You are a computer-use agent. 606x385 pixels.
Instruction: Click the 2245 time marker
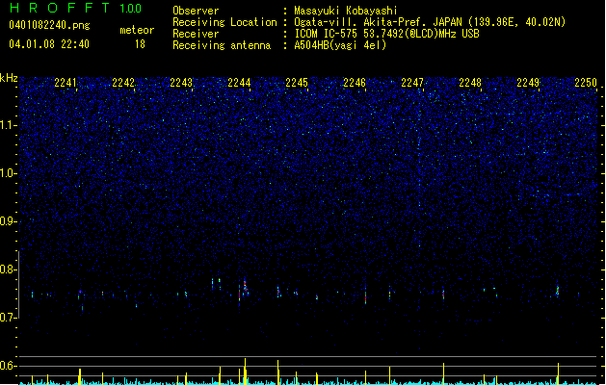[x=297, y=82]
